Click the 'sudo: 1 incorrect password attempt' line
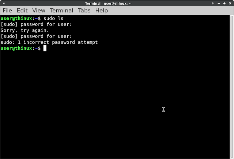The width and height of the screenshot is (234, 159). [49, 42]
